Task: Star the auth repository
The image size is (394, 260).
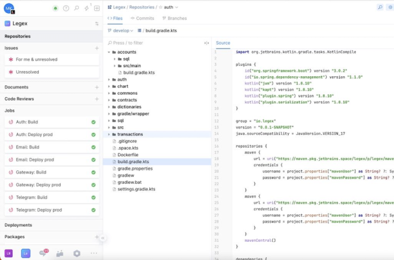Action: (x=160, y=8)
